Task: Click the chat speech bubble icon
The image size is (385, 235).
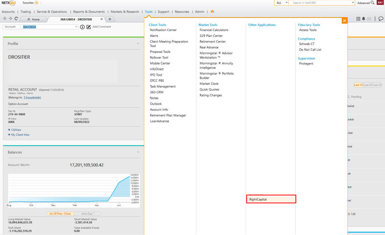Action: [x=381, y=19]
